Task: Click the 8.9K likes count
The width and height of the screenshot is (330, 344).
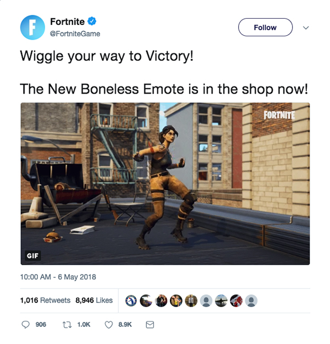Action: (125, 325)
